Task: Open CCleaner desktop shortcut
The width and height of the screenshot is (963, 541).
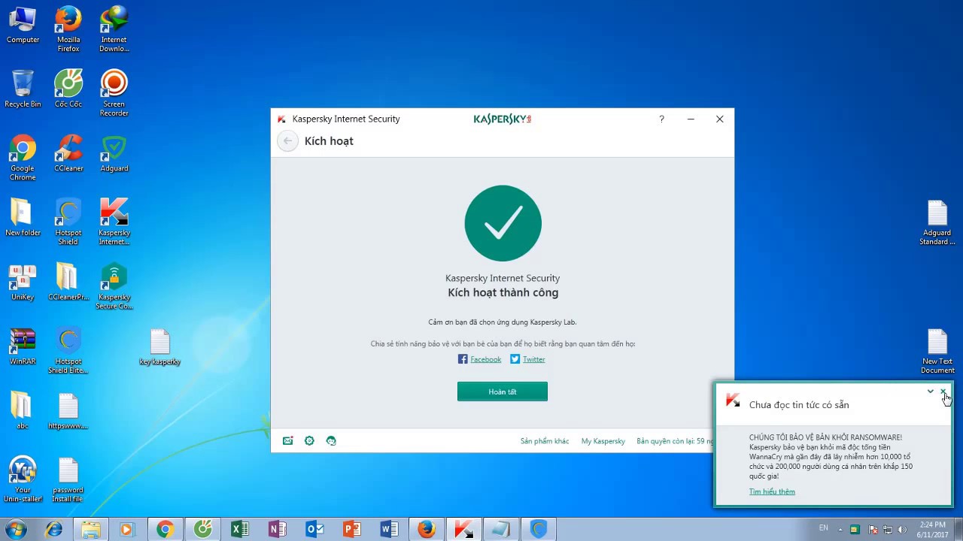Action: [68, 153]
